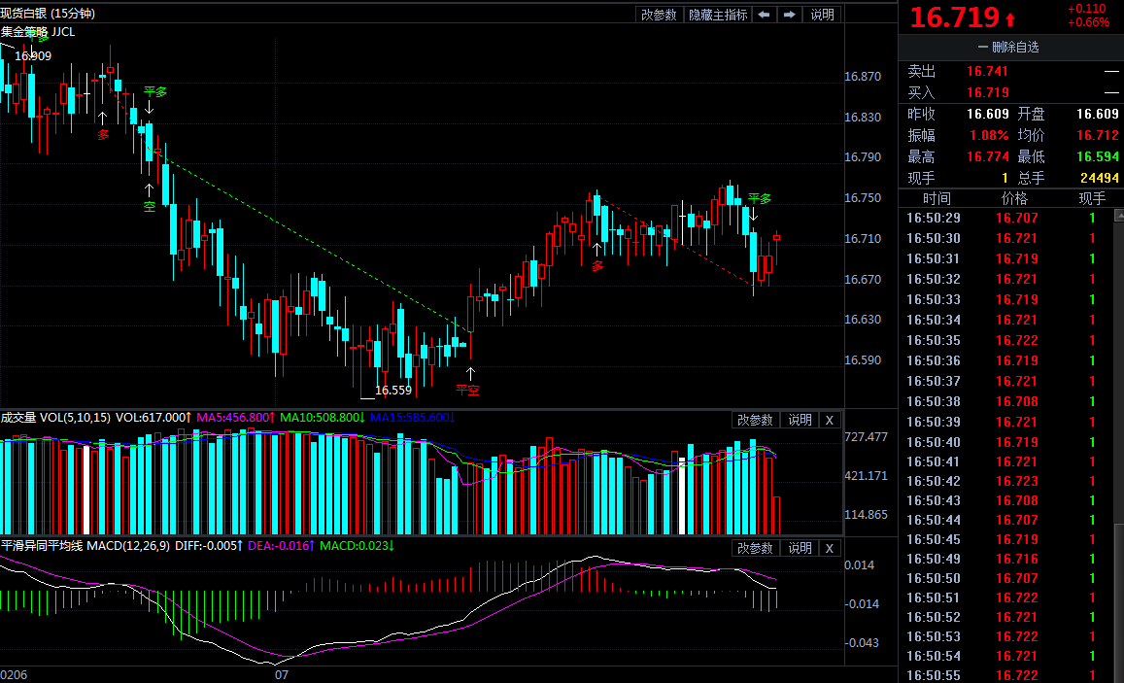The width and height of the screenshot is (1124, 683).
Task: Click the 07 date marker on timeline
Action: pyautogui.click(x=282, y=674)
